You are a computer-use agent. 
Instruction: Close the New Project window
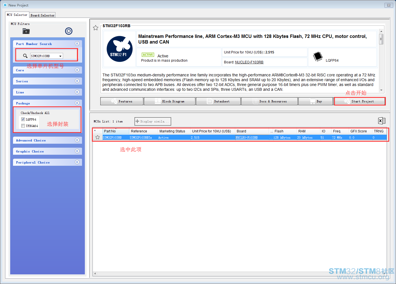(389, 5)
